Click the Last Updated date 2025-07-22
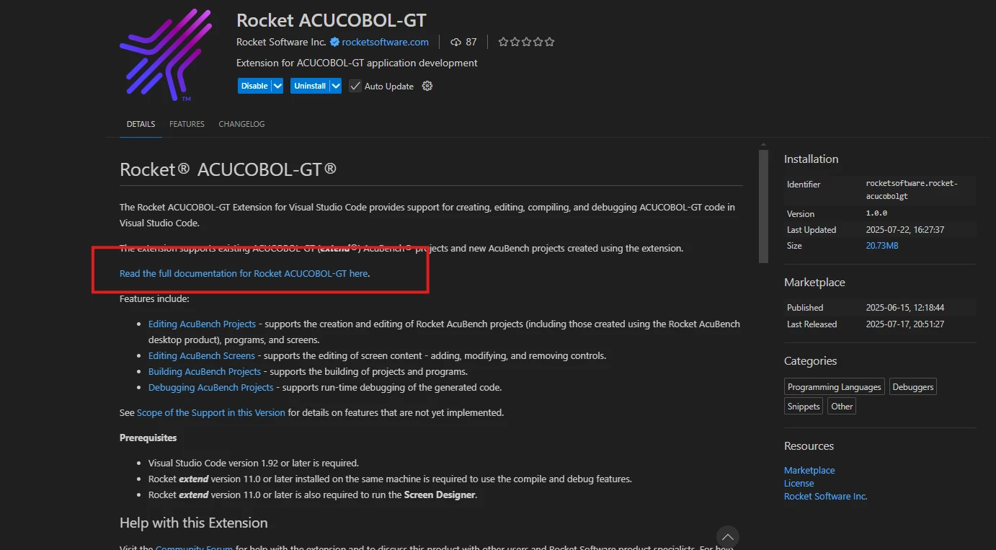This screenshot has width=996, height=550. [x=904, y=230]
